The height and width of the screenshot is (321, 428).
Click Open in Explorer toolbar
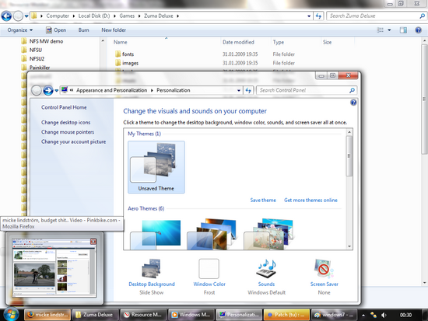click(x=56, y=30)
